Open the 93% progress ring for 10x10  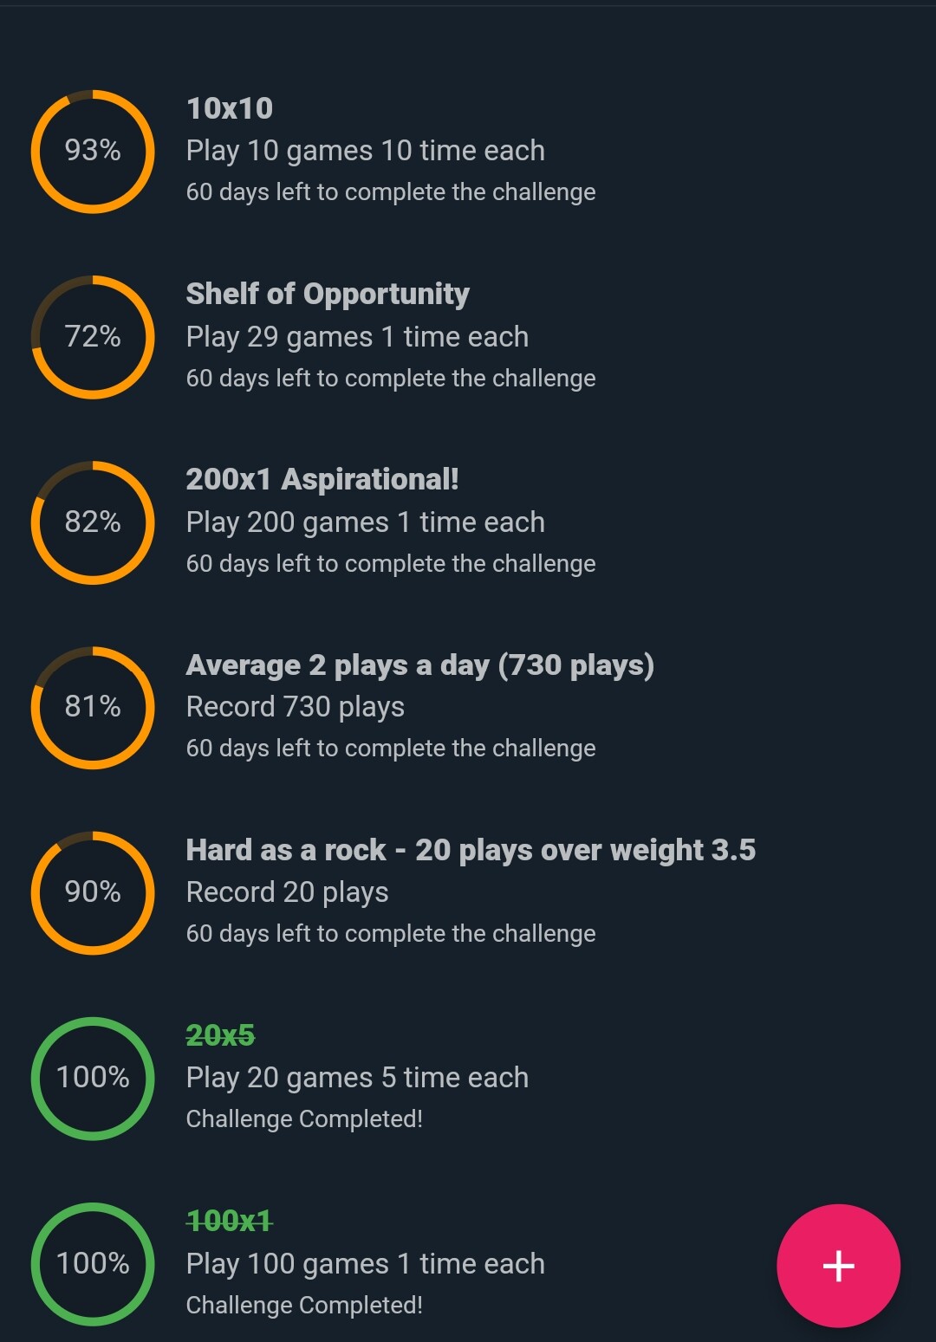[x=93, y=151]
